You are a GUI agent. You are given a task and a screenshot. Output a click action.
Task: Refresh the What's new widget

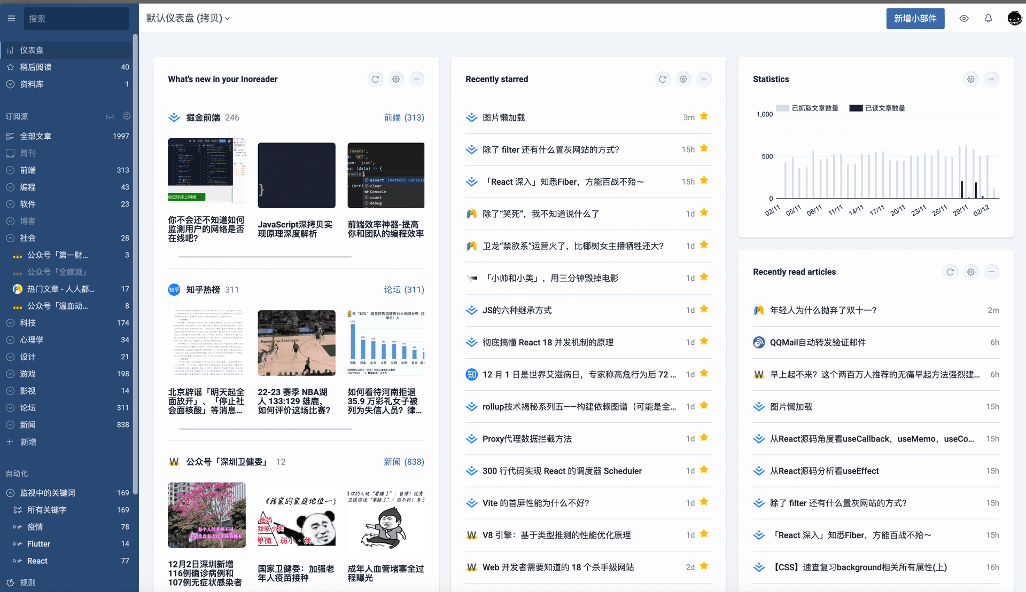point(376,80)
